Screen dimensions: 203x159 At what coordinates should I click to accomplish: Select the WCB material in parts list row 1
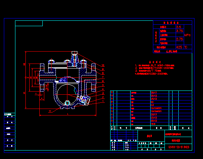coord(153,124)
